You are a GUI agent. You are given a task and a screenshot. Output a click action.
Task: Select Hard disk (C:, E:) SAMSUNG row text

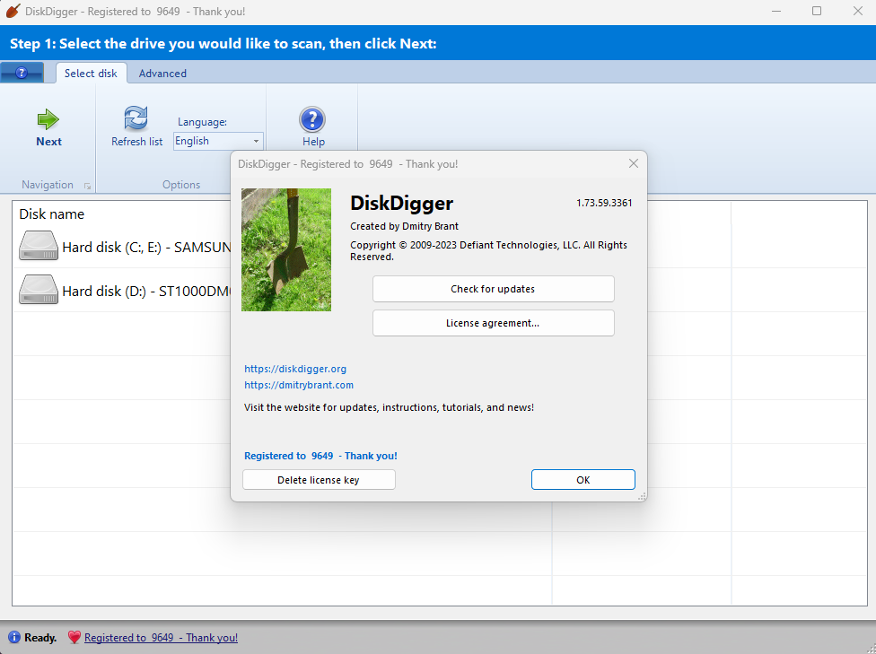click(x=147, y=247)
